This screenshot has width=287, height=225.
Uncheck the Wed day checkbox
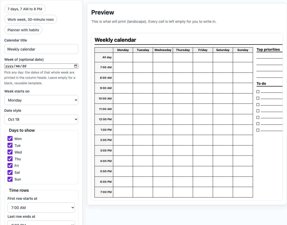click(x=10, y=152)
